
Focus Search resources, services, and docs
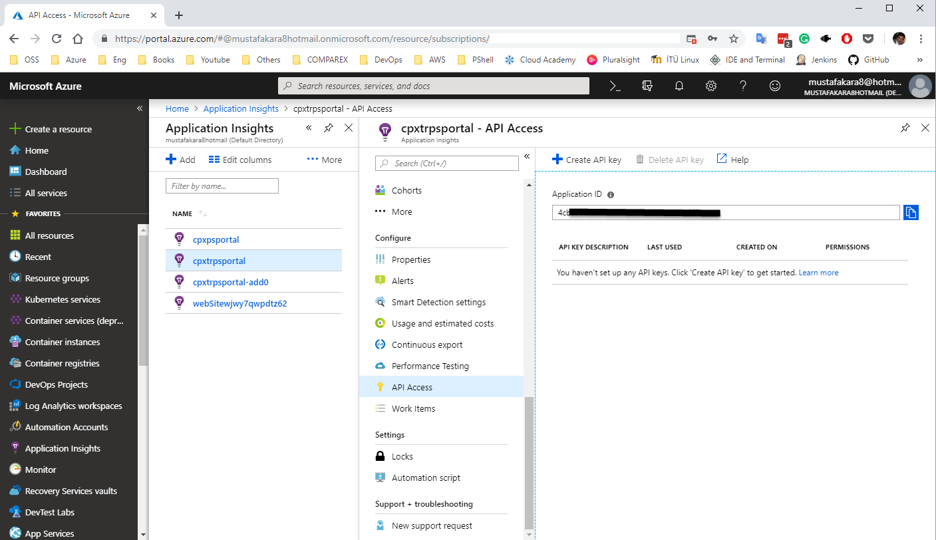point(433,86)
